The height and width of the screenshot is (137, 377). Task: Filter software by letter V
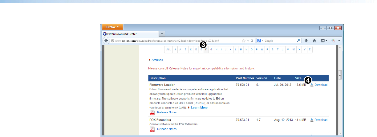(x=288, y=49)
